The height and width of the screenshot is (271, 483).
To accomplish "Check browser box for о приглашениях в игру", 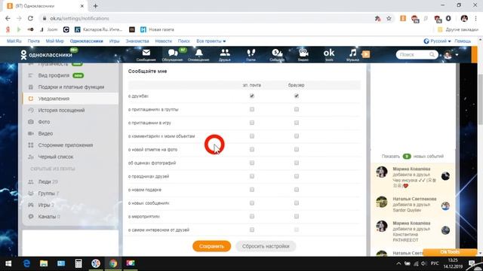I will coord(297,123).
